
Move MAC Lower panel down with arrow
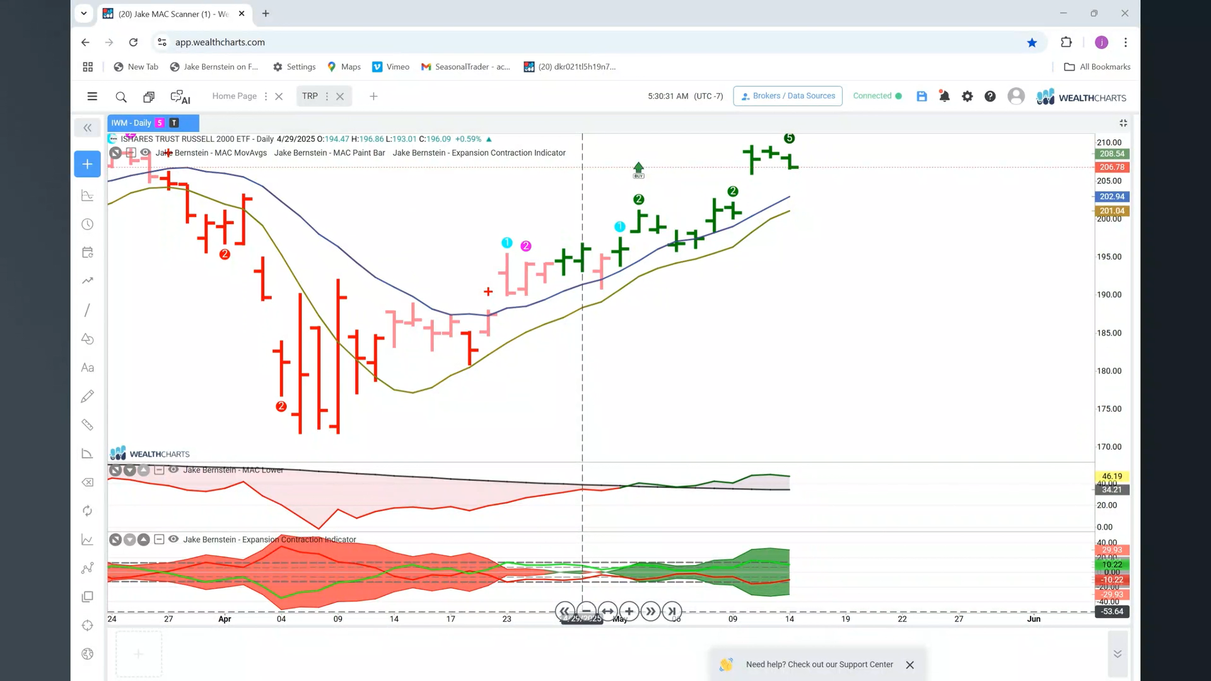click(x=130, y=470)
